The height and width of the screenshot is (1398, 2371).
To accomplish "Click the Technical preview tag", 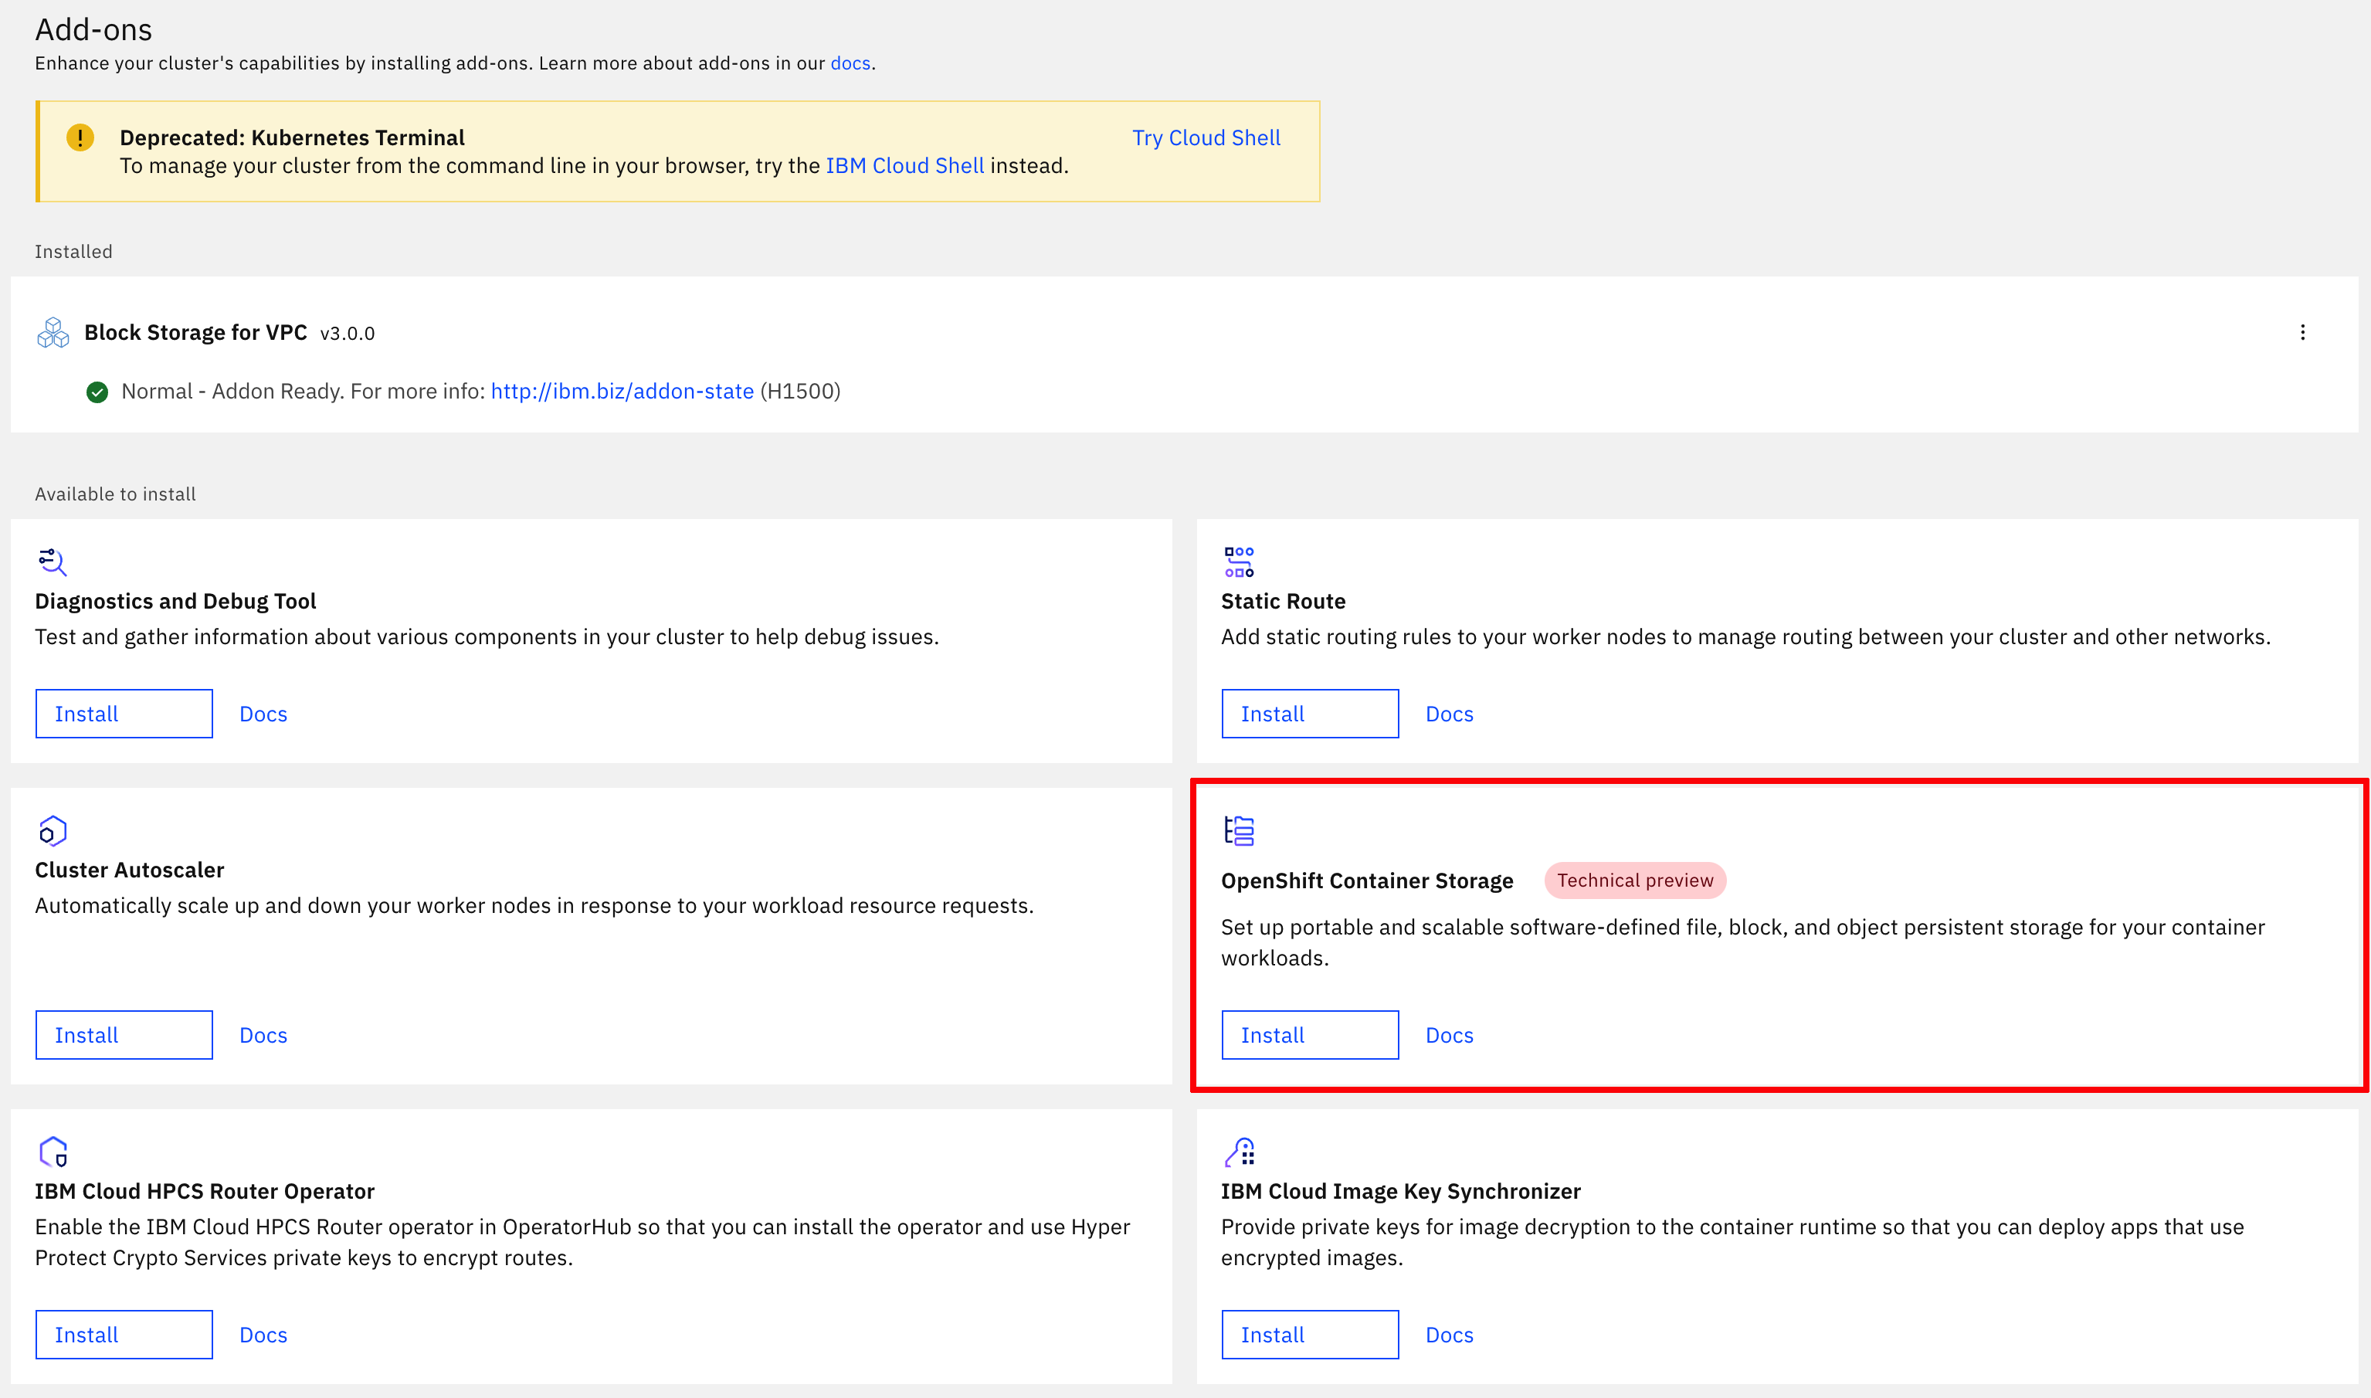I will coord(1634,880).
